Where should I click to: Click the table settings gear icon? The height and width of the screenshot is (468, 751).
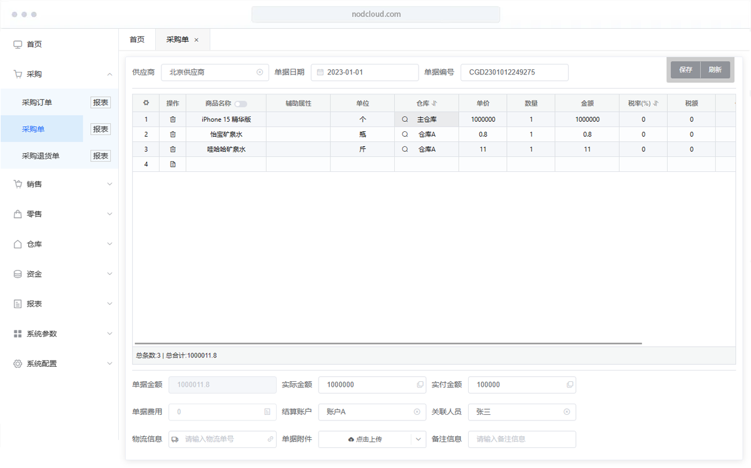point(146,103)
